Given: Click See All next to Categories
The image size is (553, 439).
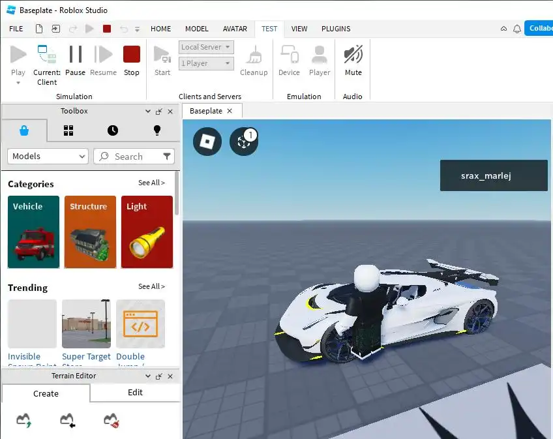Looking at the screenshot, I should click(151, 183).
